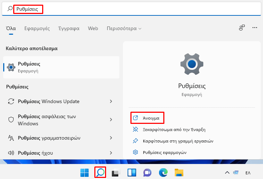Click the system tray network/device icon
263x179 pixels.
236,173
